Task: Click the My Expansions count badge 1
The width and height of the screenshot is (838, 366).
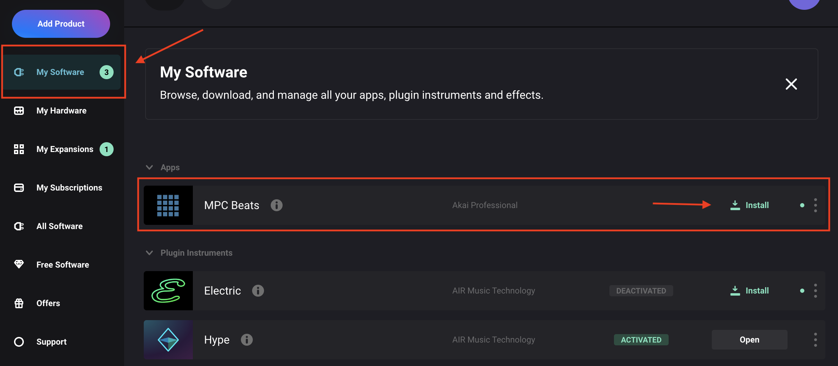Action: pos(107,149)
